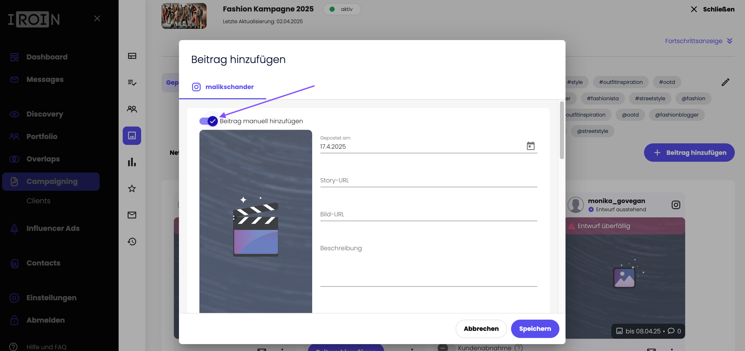Toggle Beitrag manuell hinzufügen switch

[209, 121]
